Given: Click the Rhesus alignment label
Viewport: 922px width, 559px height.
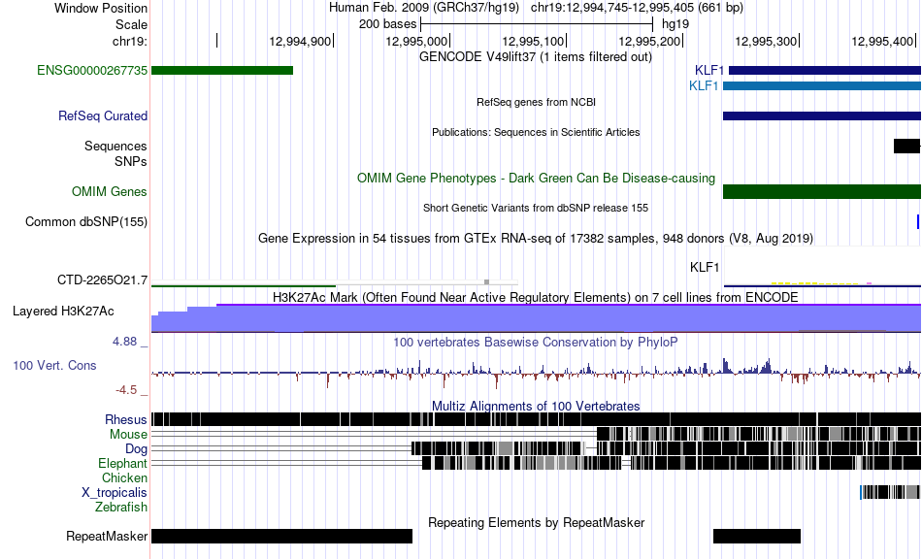Looking at the screenshot, I should click(x=126, y=419).
